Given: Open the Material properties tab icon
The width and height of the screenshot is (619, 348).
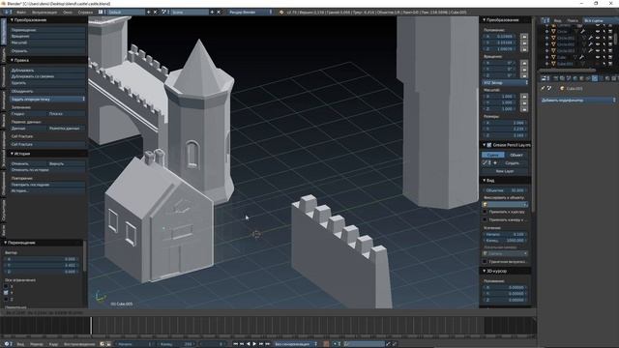Looking at the screenshot, I should coord(607,78).
